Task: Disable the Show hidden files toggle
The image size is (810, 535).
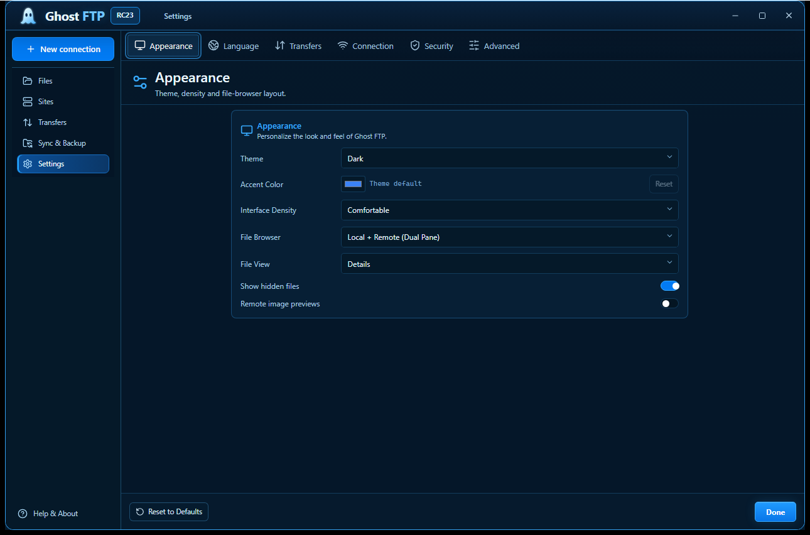Action: 670,286
